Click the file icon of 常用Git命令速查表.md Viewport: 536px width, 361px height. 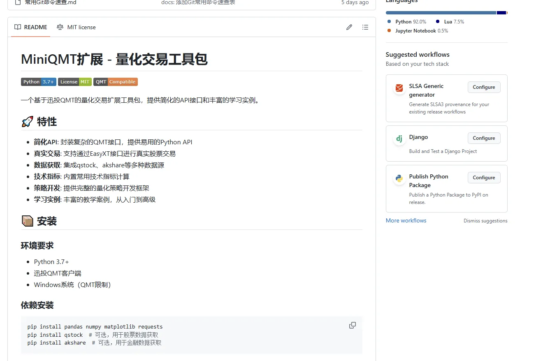17,2
